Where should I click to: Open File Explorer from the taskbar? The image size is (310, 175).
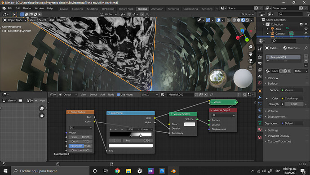tap(128, 171)
